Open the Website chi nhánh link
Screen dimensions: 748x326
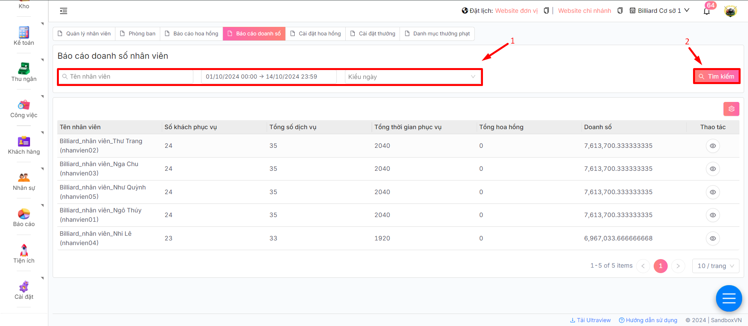coord(584,11)
